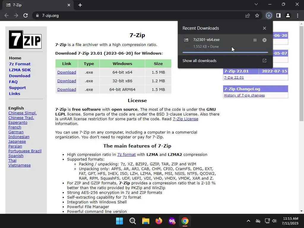The image size is (304, 228).
Task: Select the 7-Zip tab
Action: (38, 5)
